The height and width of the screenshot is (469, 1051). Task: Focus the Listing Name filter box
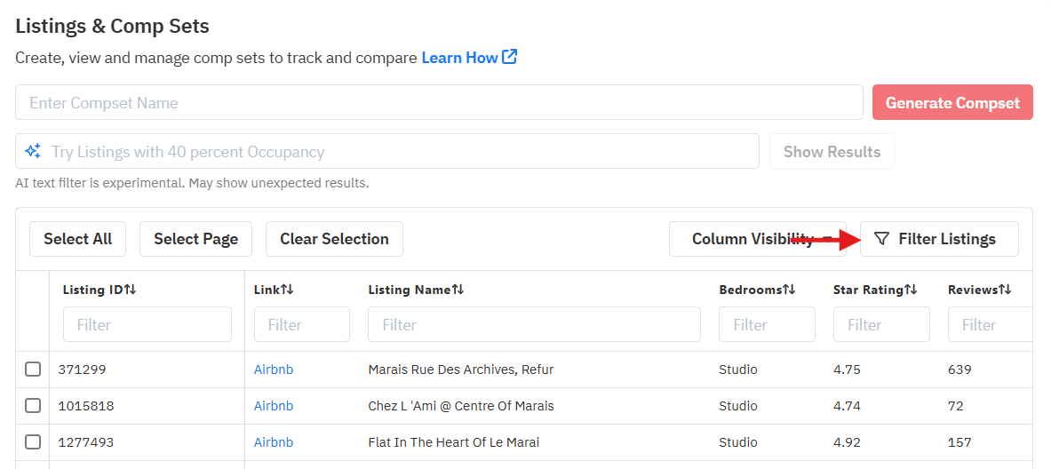[x=534, y=325]
